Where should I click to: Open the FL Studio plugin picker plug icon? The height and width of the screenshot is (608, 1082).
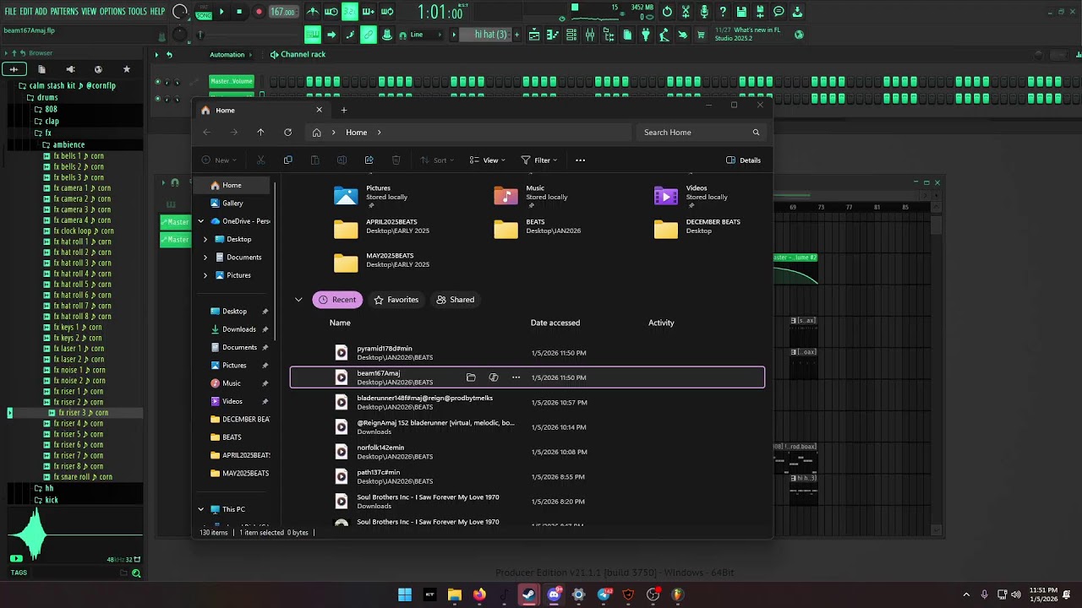pos(646,35)
